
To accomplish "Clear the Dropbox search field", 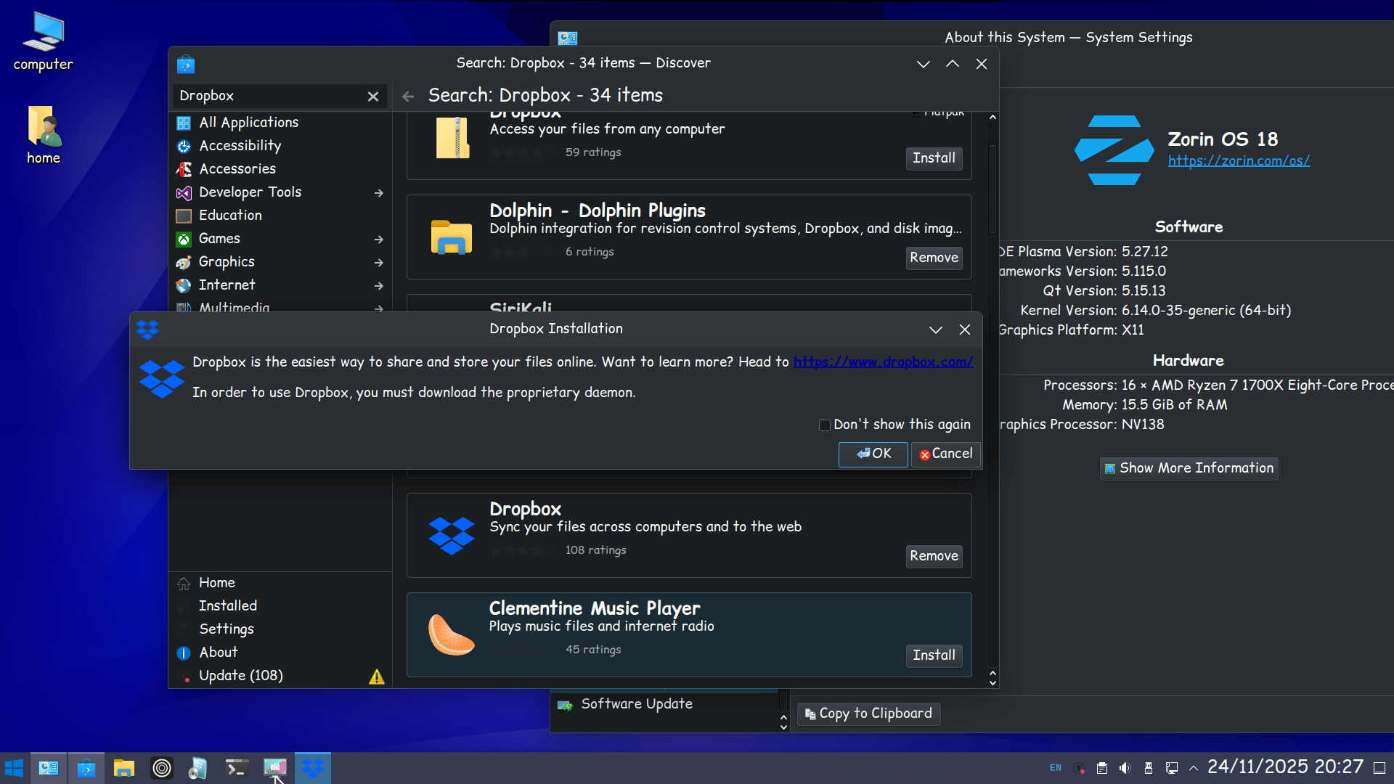I will pyautogui.click(x=373, y=97).
